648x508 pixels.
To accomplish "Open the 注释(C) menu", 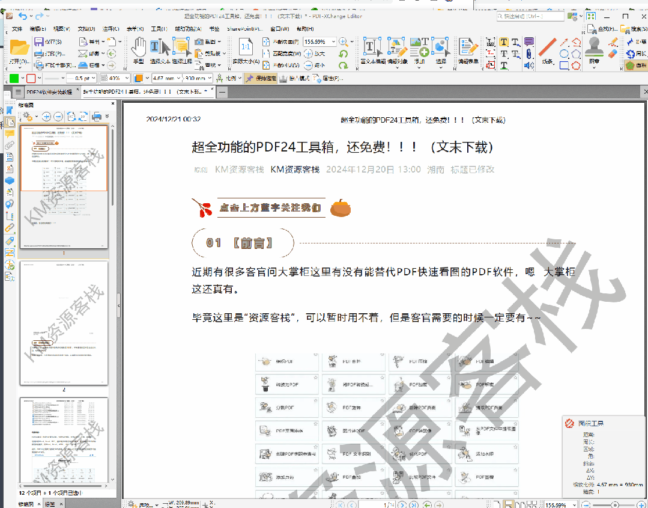I will coord(111,29).
